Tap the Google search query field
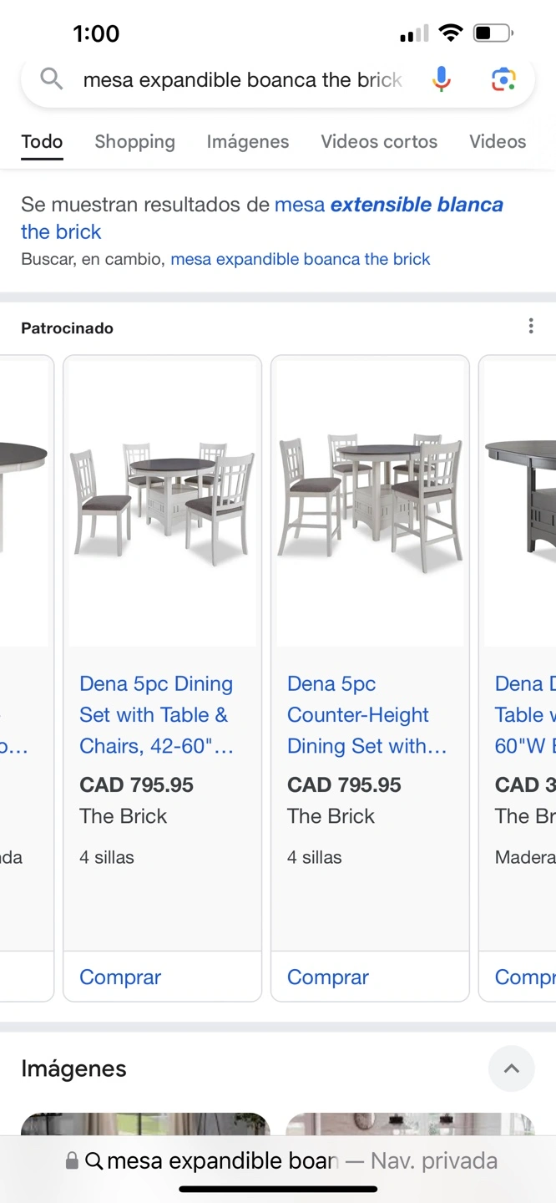This screenshot has width=556, height=1203. coord(242,80)
